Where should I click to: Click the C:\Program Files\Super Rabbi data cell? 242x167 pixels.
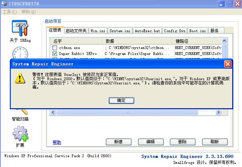point(137,54)
